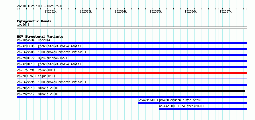This screenshot has height=120, width=255.
Task: Select esv3624995 1000GenomesConsortiumPhase3 label
Action: [x=52, y=82]
